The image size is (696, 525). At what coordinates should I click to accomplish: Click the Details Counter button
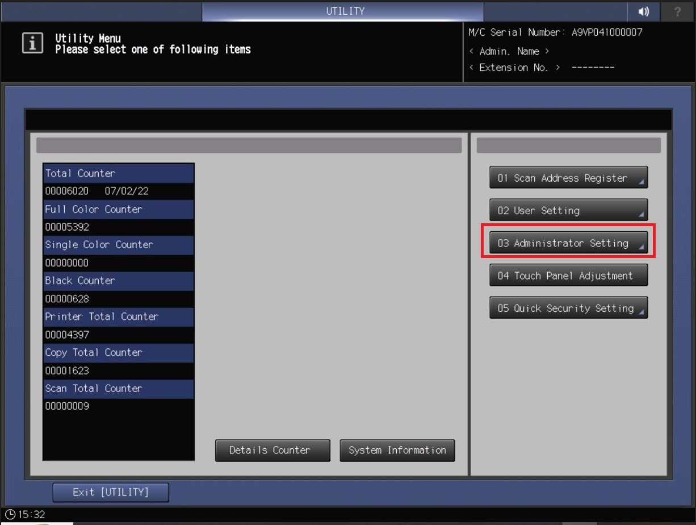[x=272, y=450]
